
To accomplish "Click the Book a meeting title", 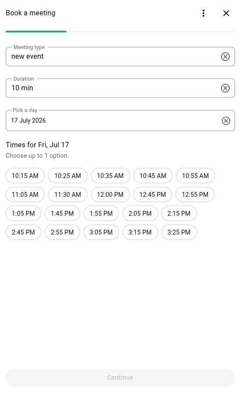I will 31,13.
